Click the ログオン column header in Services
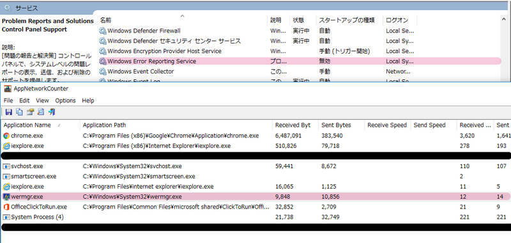Screen dimensions: 511x243 click(x=400, y=20)
